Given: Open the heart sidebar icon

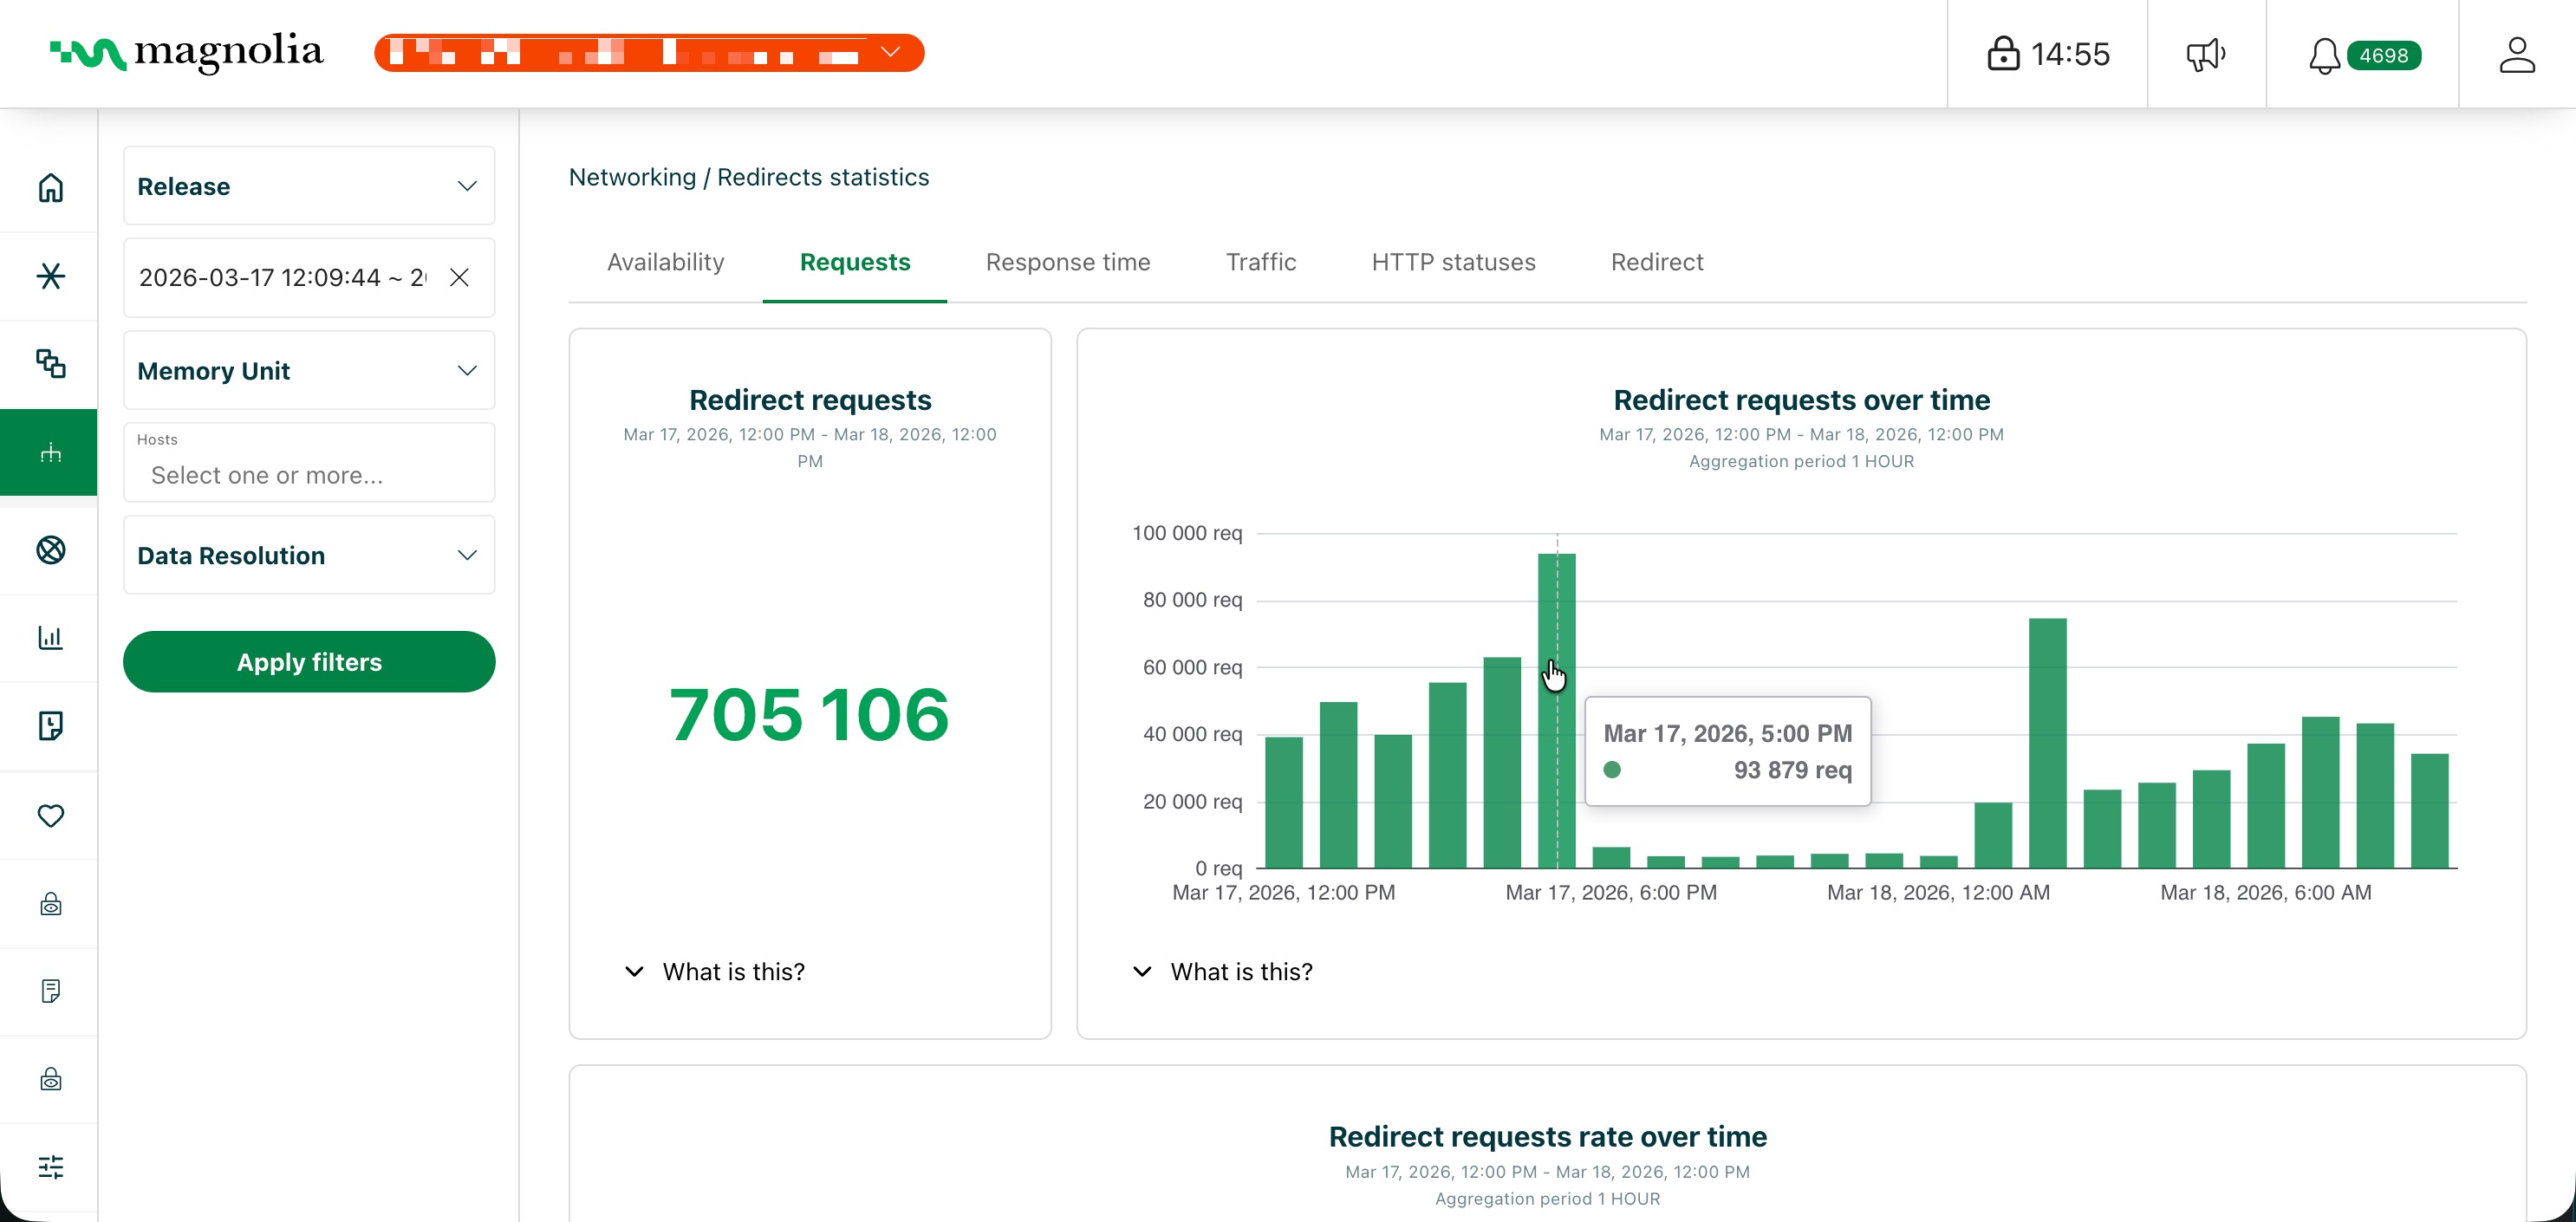Looking at the screenshot, I should pos(50,816).
